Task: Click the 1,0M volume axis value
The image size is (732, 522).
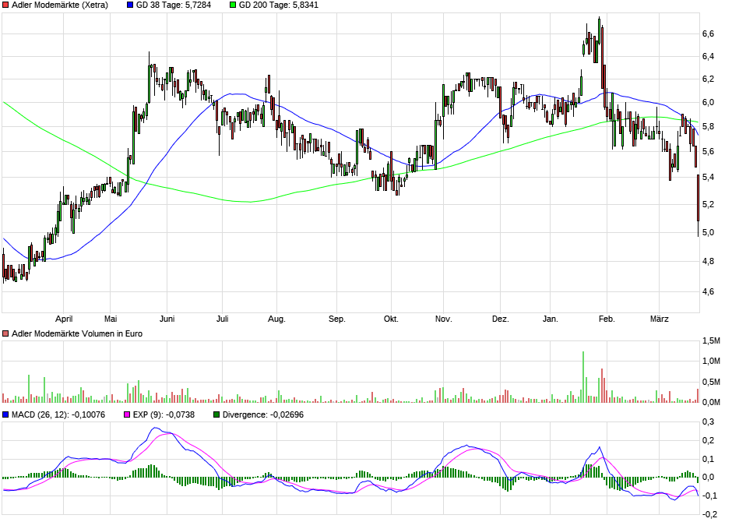Action: (712, 361)
